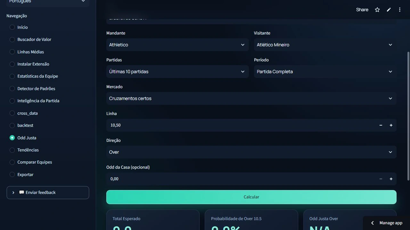This screenshot has width=410, height=230.
Task: Open the Mandante dropdown showing Athletico
Action: coord(177,45)
